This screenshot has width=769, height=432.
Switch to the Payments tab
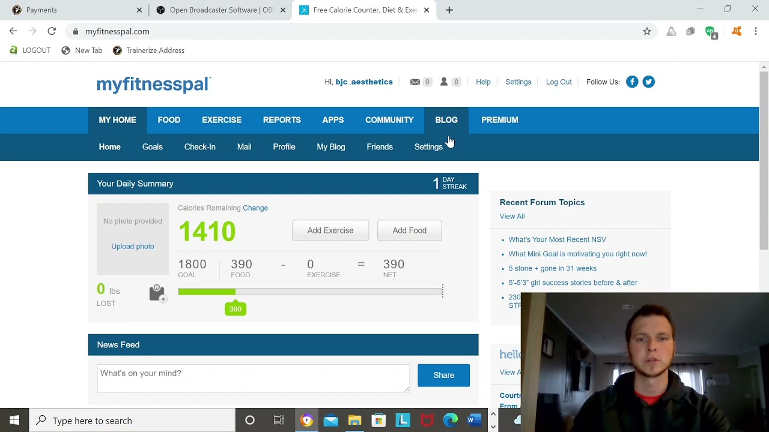[x=75, y=10]
